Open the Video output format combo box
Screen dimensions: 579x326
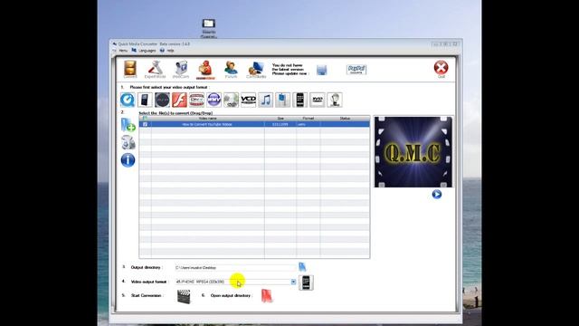point(235,282)
